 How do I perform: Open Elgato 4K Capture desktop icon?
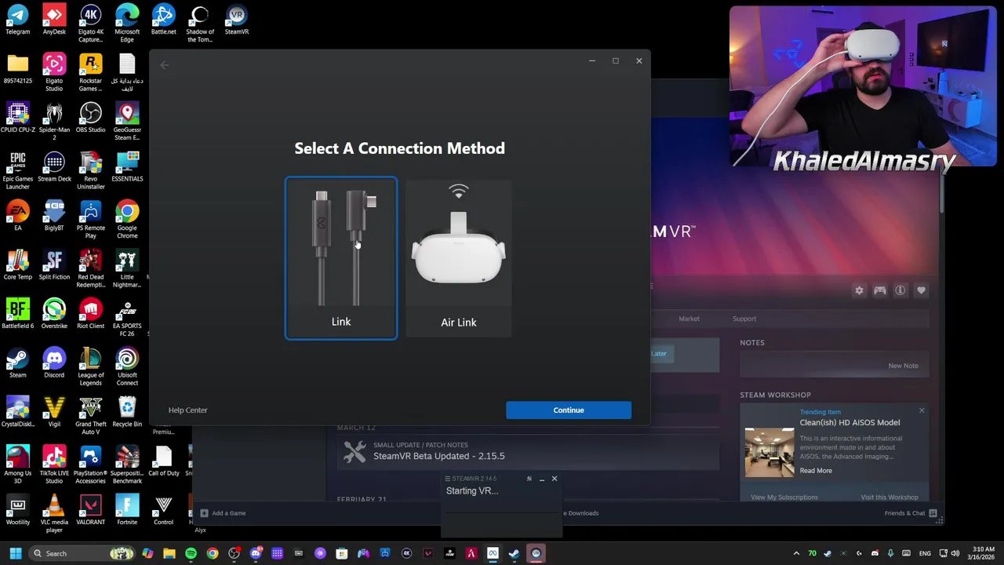pyautogui.click(x=90, y=24)
